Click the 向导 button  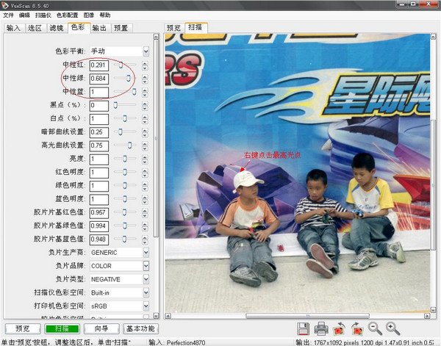[101, 328]
